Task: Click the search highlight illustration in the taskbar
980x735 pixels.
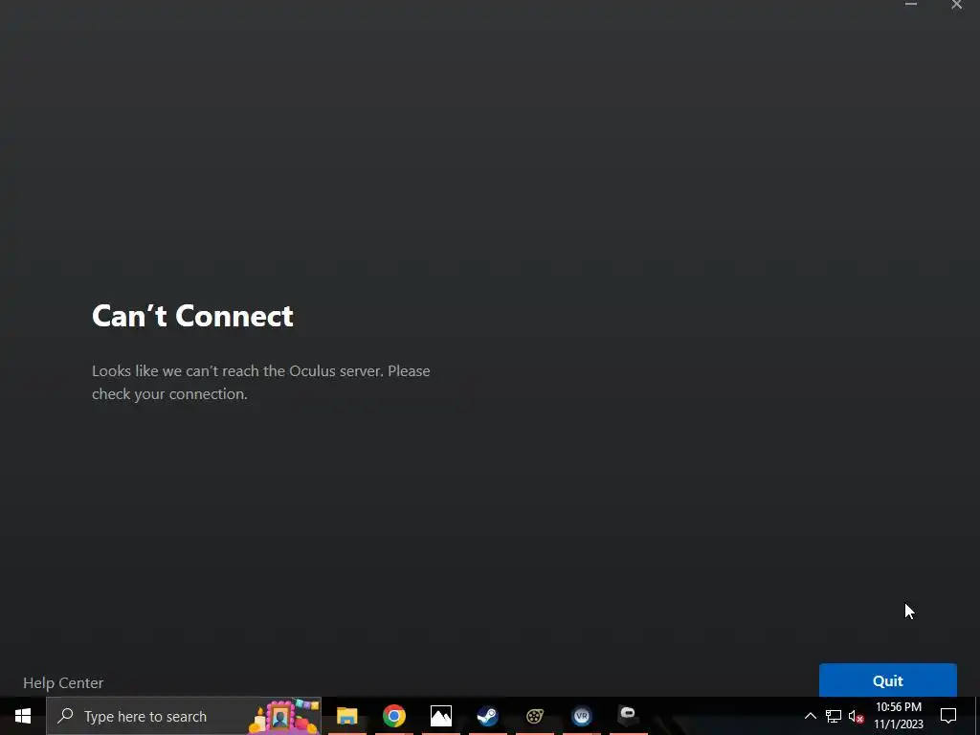Action: [x=284, y=716]
